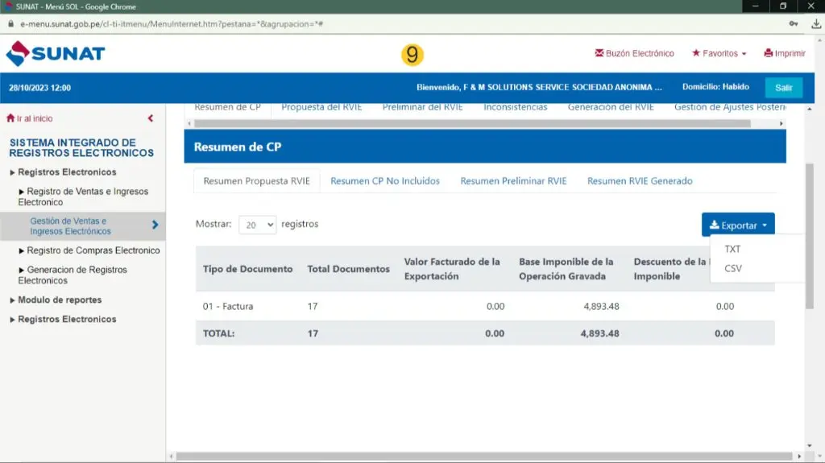Select TXT export option

(x=732, y=249)
